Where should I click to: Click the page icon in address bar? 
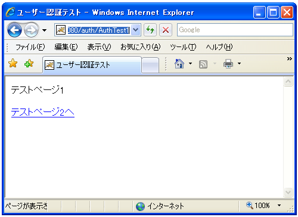tap(61, 30)
